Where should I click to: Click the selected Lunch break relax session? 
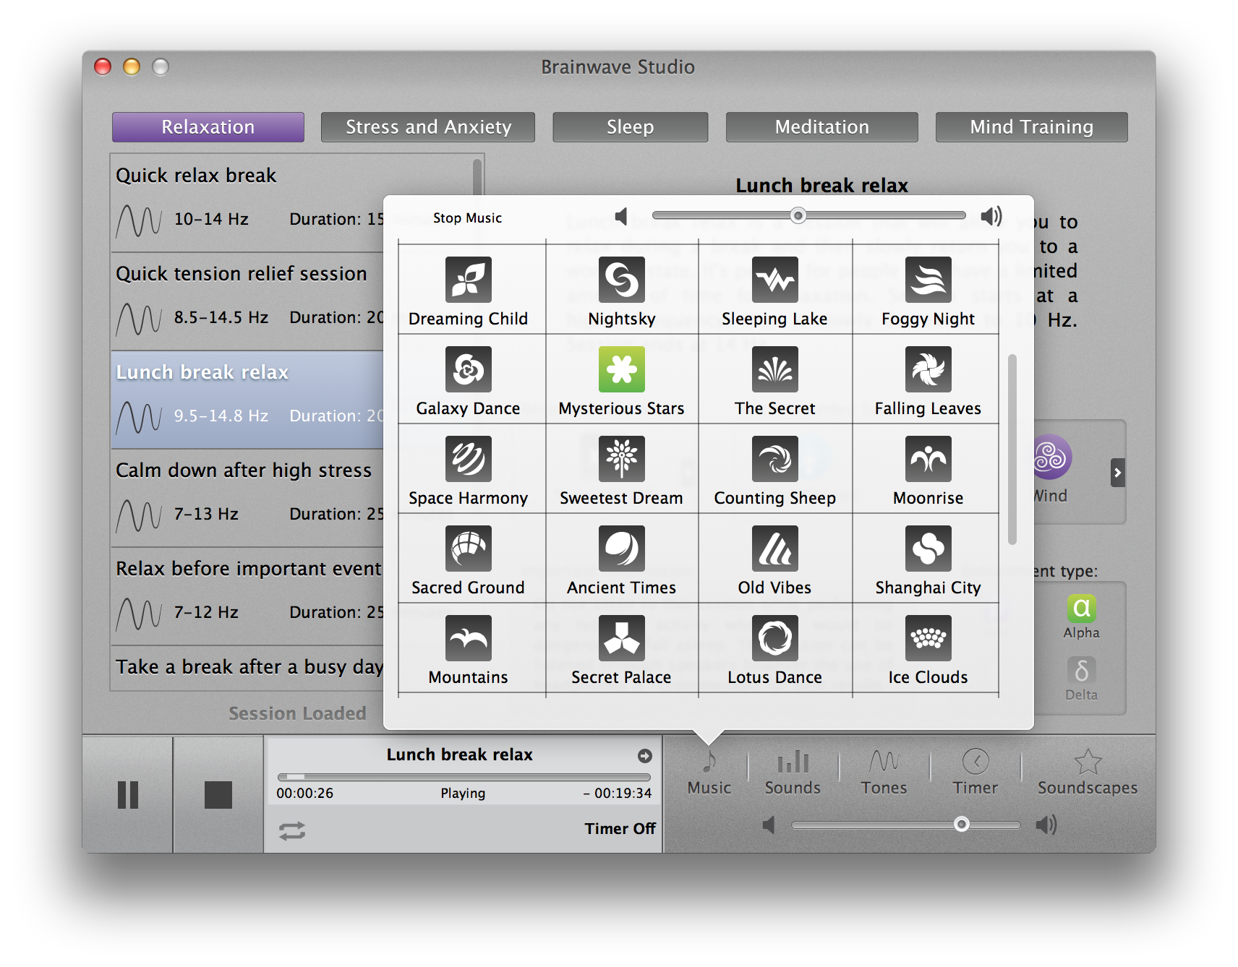(x=247, y=400)
